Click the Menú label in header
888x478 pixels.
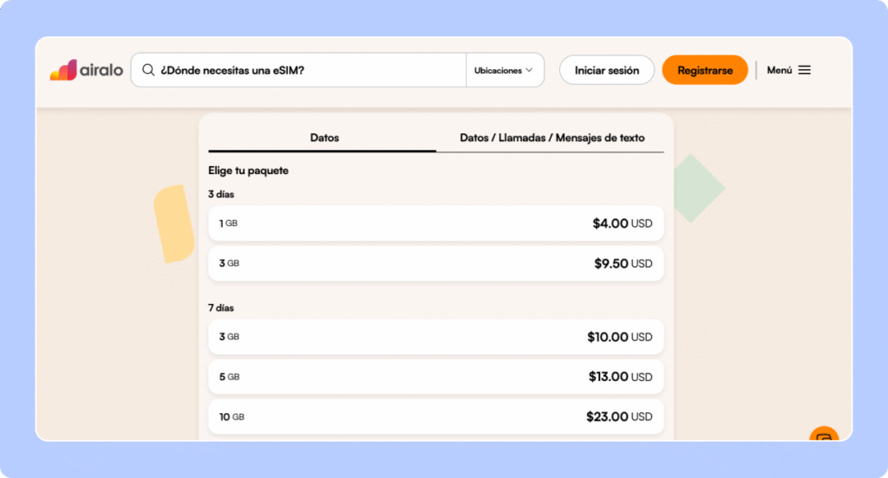[x=779, y=70]
